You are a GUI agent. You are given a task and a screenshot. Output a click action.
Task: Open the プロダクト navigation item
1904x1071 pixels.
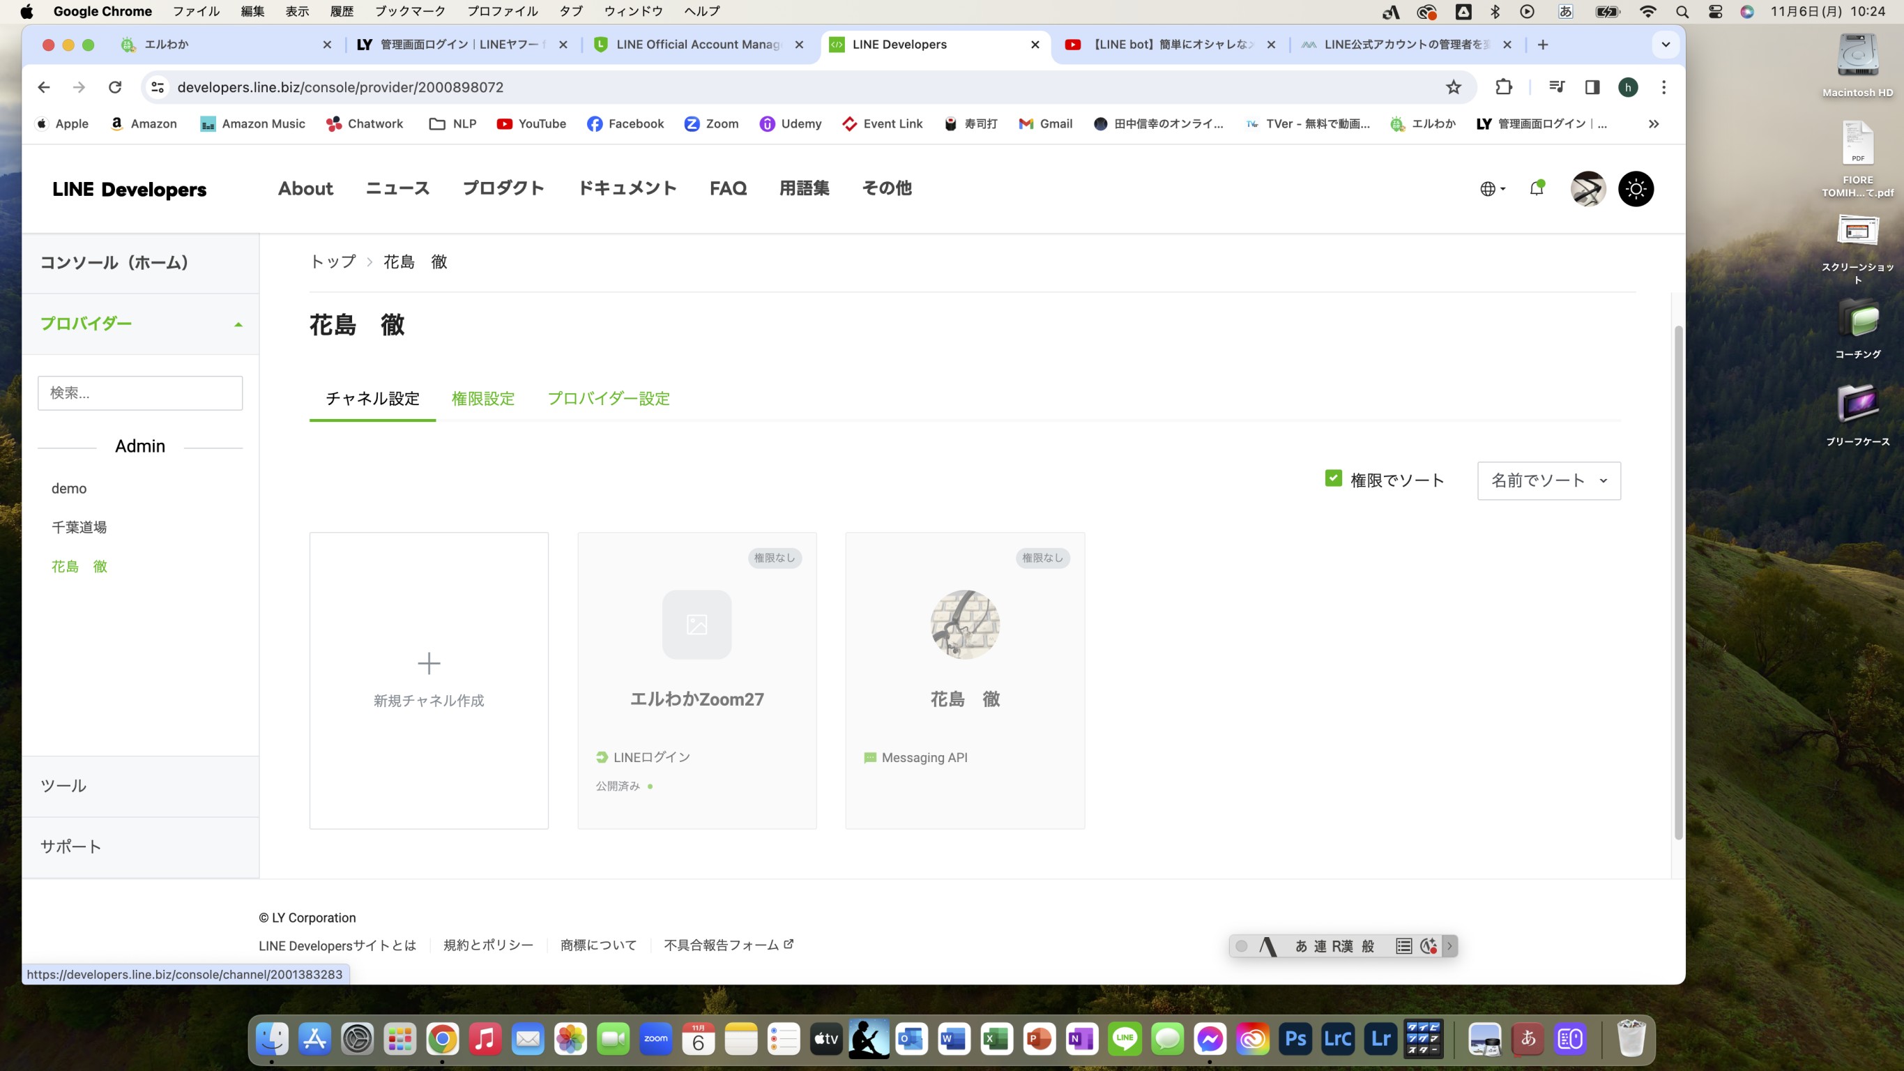coord(503,188)
